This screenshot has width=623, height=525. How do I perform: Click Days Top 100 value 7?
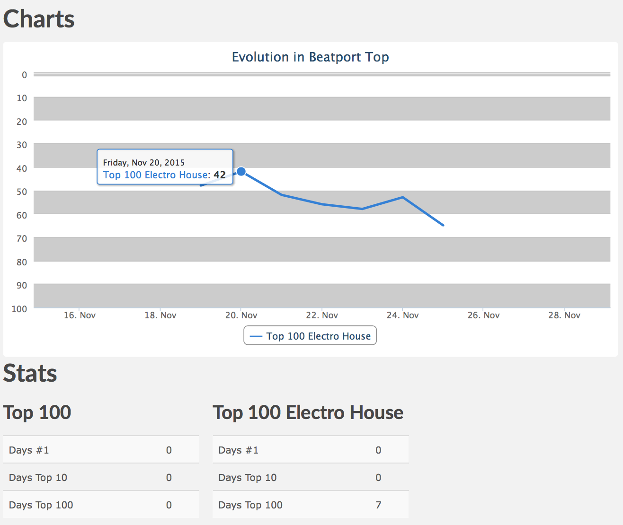tap(378, 505)
